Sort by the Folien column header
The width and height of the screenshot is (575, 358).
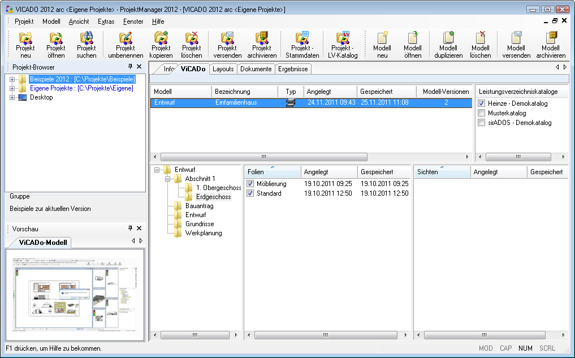[273, 172]
